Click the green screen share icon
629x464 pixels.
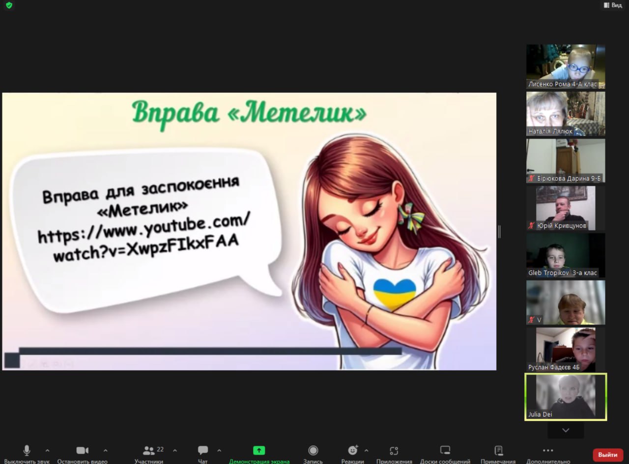click(x=259, y=450)
